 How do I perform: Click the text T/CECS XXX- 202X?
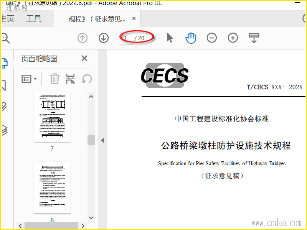click(274, 87)
